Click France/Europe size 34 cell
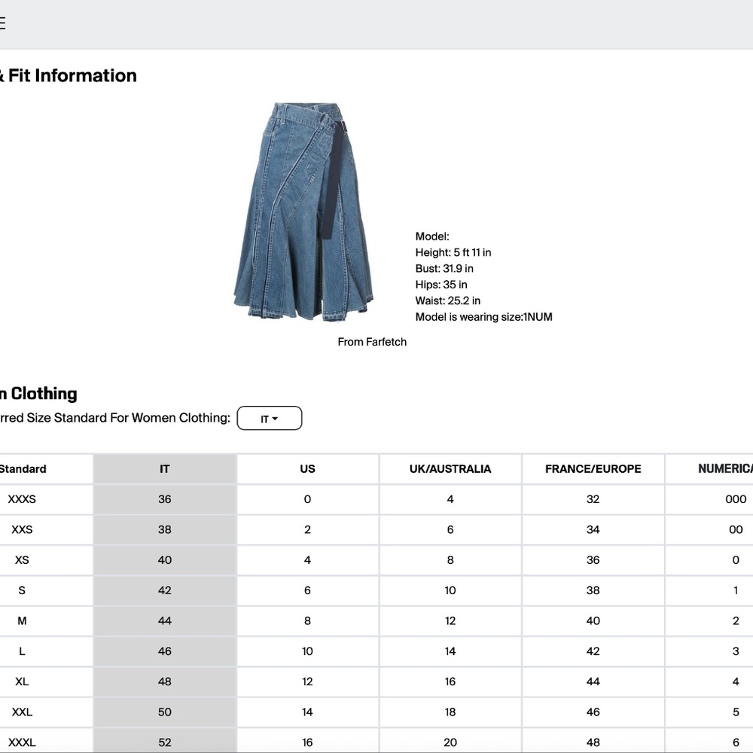This screenshot has height=753, width=753. coord(593,529)
